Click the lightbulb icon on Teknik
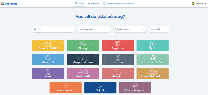This screenshot has width=208, height=95. [100, 86]
